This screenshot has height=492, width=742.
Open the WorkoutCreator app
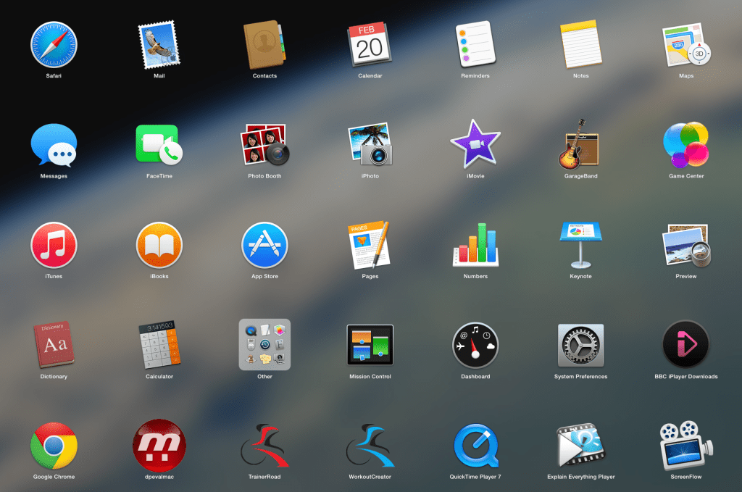tap(370, 445)
